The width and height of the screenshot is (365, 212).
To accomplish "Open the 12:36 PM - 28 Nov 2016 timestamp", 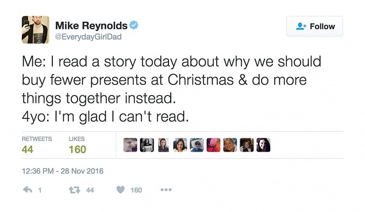I will [x=63, y=171].
